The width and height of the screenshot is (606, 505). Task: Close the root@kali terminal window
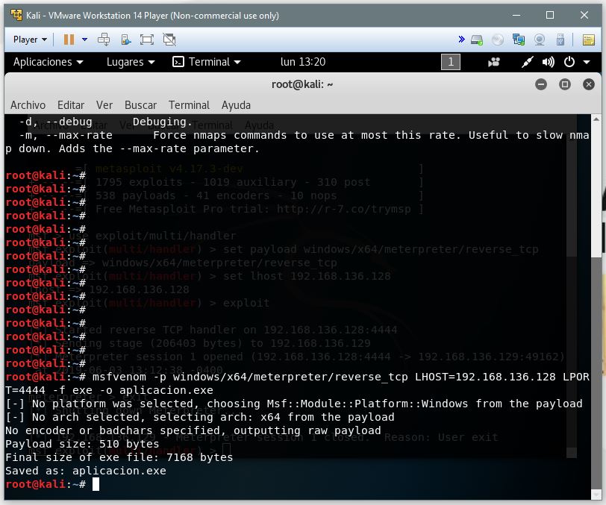point(589,84)
